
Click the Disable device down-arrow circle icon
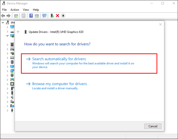pyautogui.click(x=63, y=16)
